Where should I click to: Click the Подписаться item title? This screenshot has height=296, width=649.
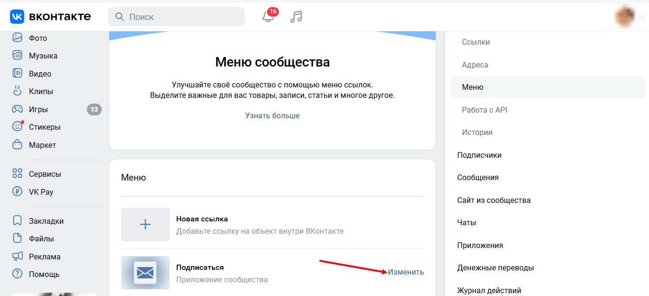[x=200, y=267]
